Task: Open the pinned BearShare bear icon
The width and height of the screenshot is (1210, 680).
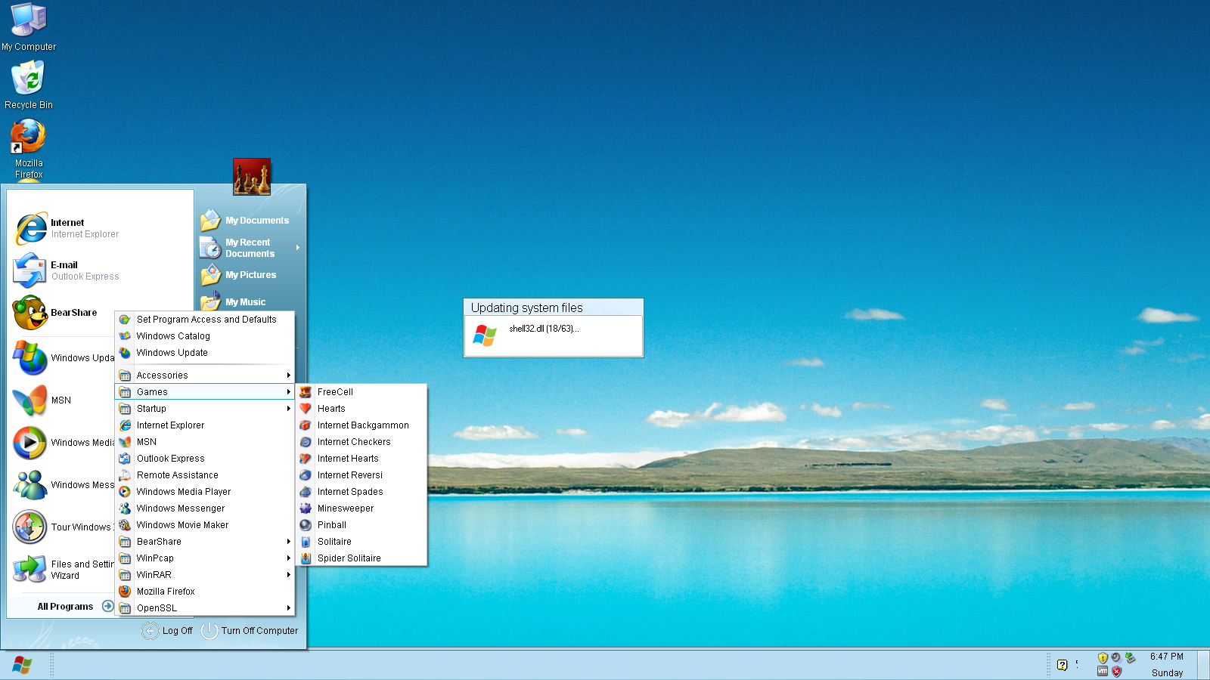Action: (30, 313)
